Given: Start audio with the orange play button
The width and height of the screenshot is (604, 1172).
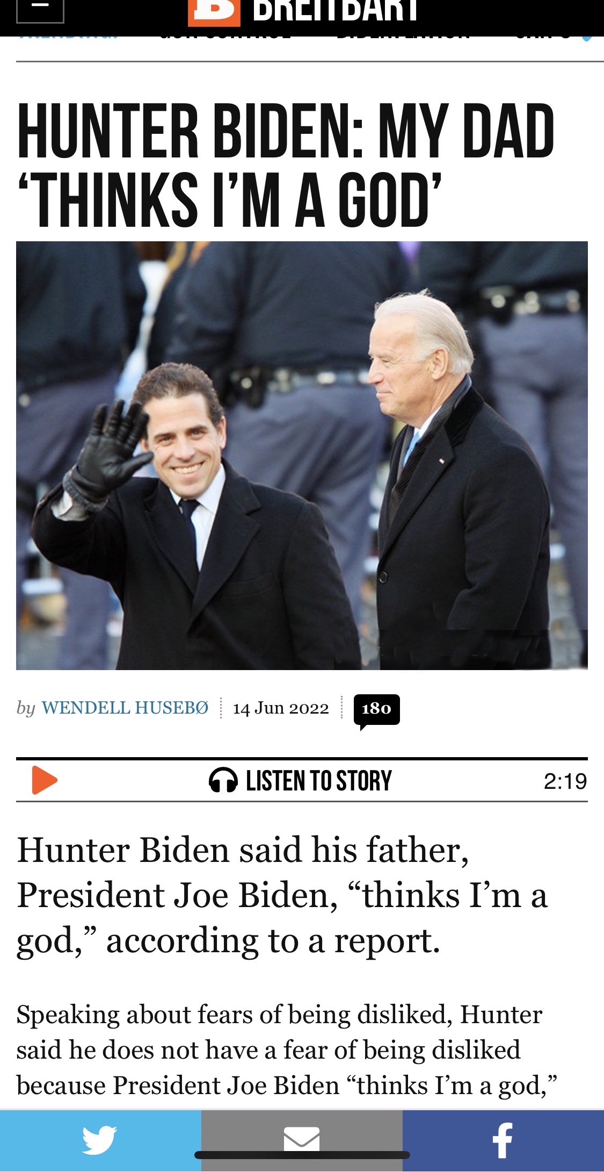Looking at the screenshot, I should 45,780.
